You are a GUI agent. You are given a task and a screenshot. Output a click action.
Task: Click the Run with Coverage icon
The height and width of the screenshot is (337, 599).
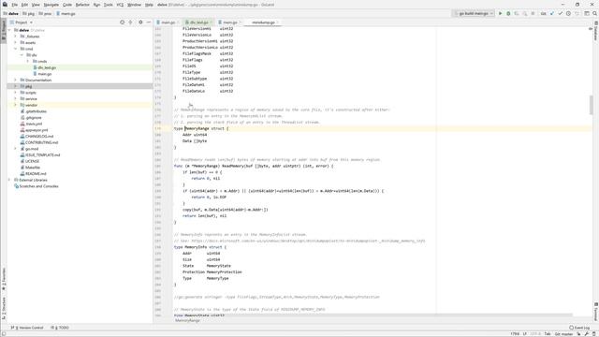click(517, 13)
